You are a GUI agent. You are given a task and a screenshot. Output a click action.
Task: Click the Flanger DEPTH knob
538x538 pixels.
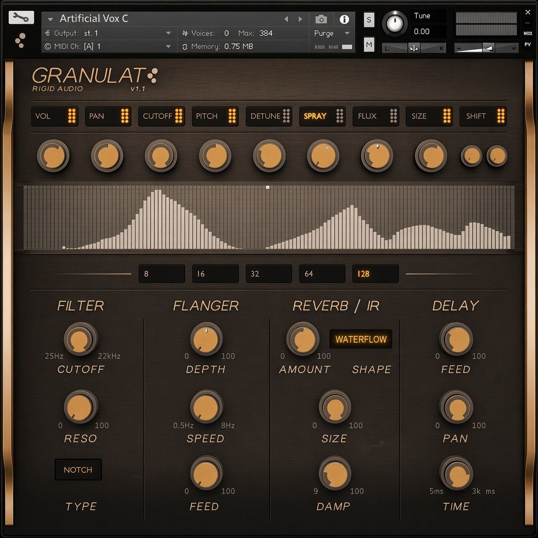pos(206,339)
